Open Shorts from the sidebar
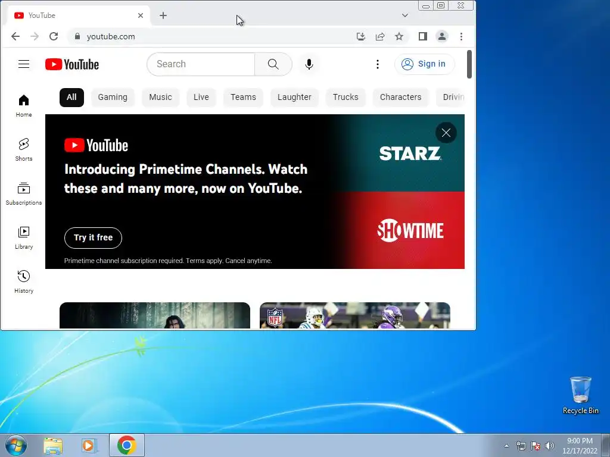The height and width of the screenshot is (457, 610). point(24,149)
